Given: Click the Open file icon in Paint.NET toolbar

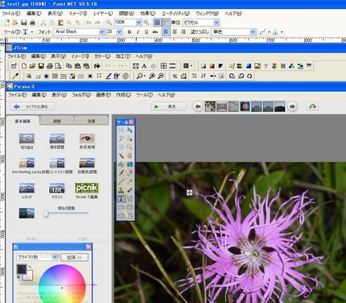Looking at the screenshot, I should (15, 23).
